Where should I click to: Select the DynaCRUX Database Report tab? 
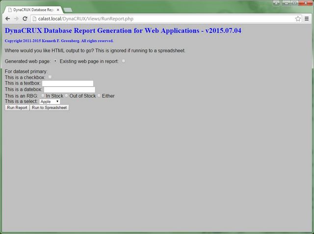[x=34, y=10]
